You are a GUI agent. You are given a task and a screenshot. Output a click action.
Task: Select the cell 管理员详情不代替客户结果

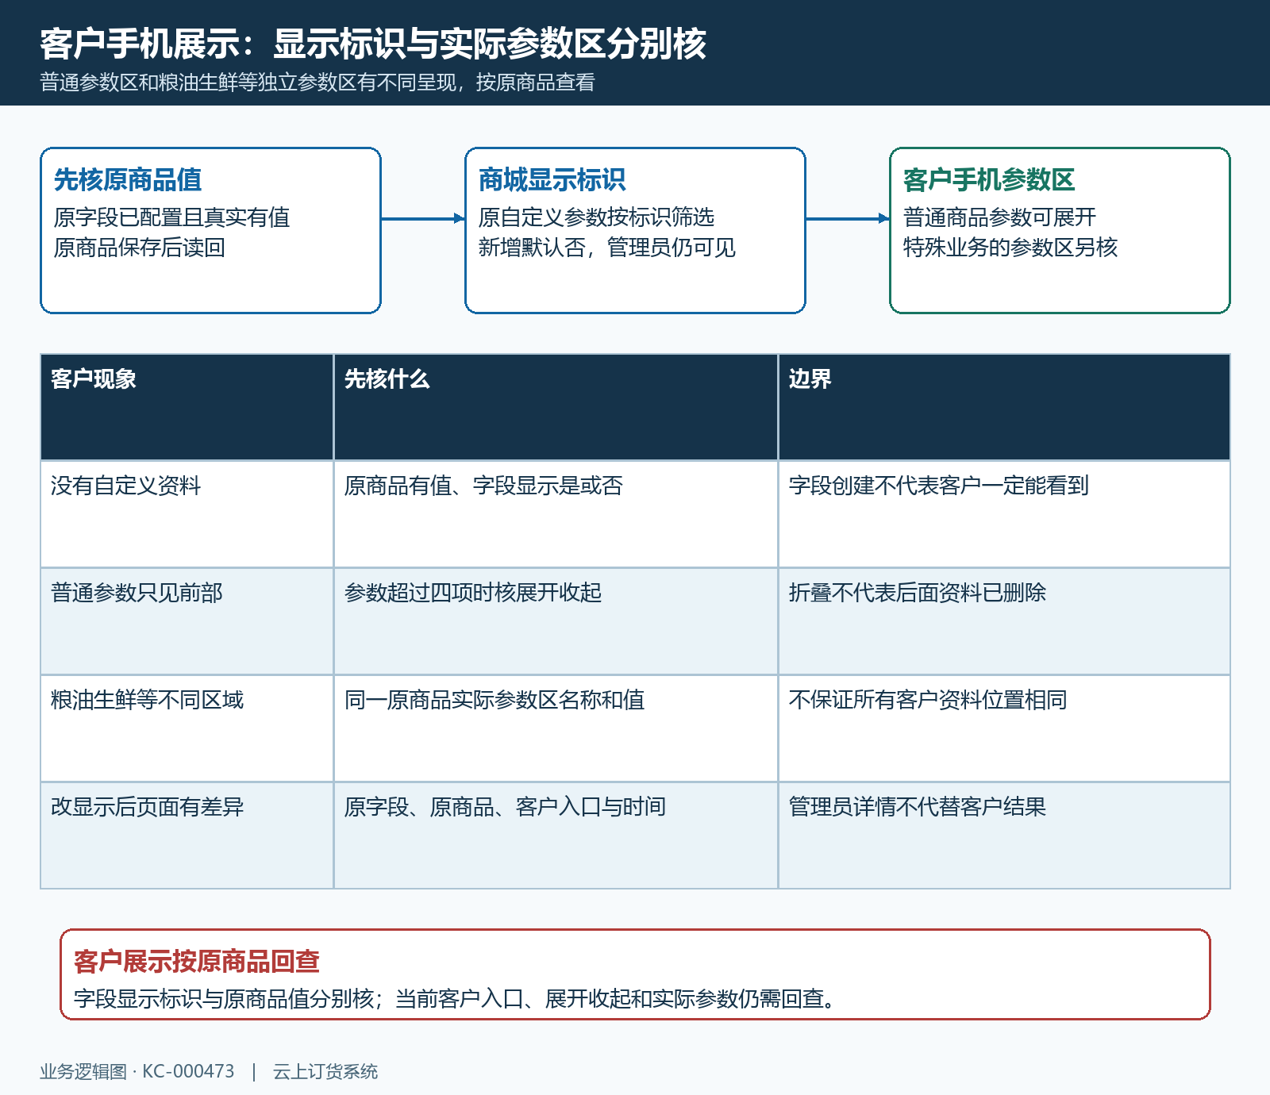[1004, 836]
